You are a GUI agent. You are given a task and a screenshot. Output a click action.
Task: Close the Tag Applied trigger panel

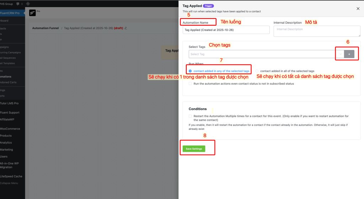[x=358, y=8]
